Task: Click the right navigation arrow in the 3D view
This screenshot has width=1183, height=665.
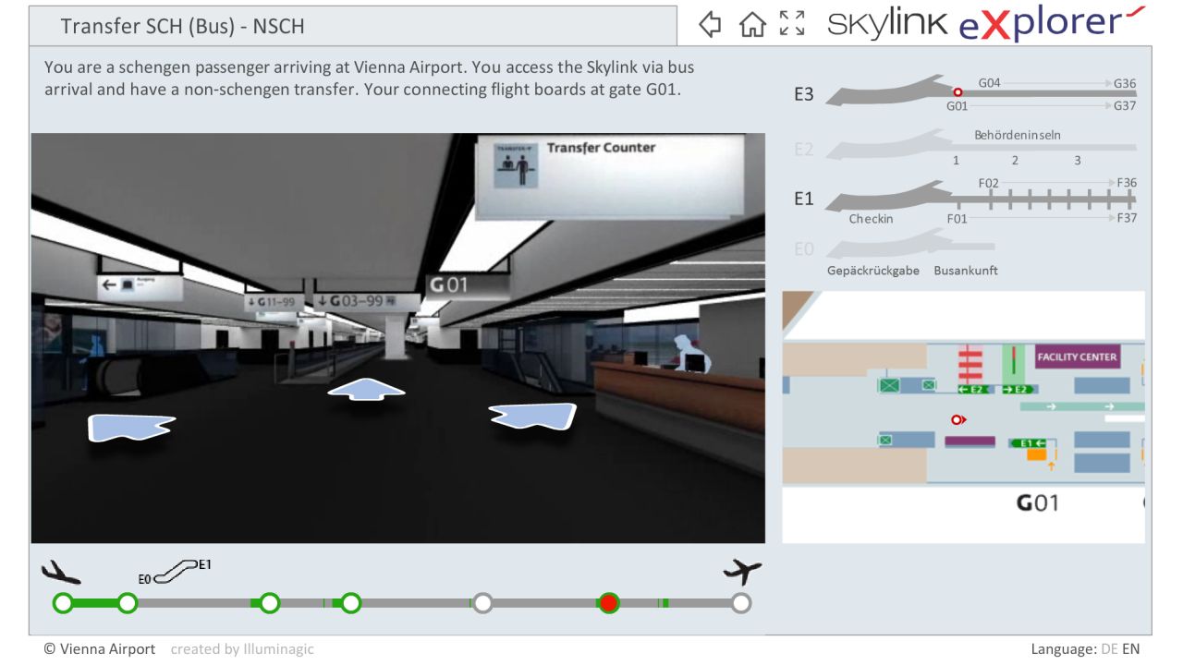Action: tap(531, 417)
